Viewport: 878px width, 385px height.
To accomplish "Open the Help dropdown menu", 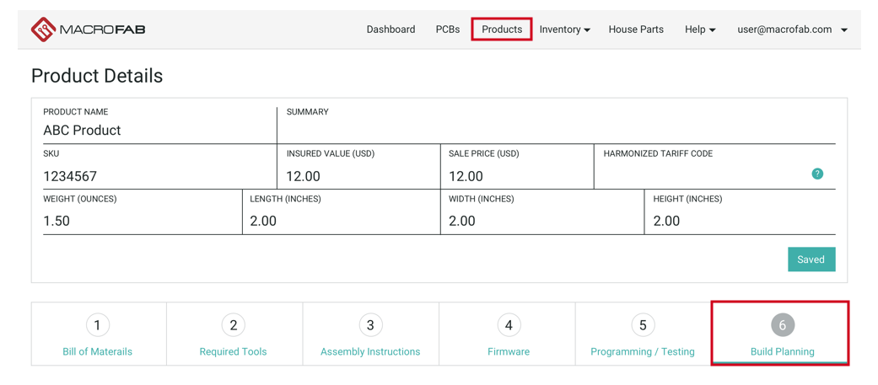I will [x=699, y=29].
